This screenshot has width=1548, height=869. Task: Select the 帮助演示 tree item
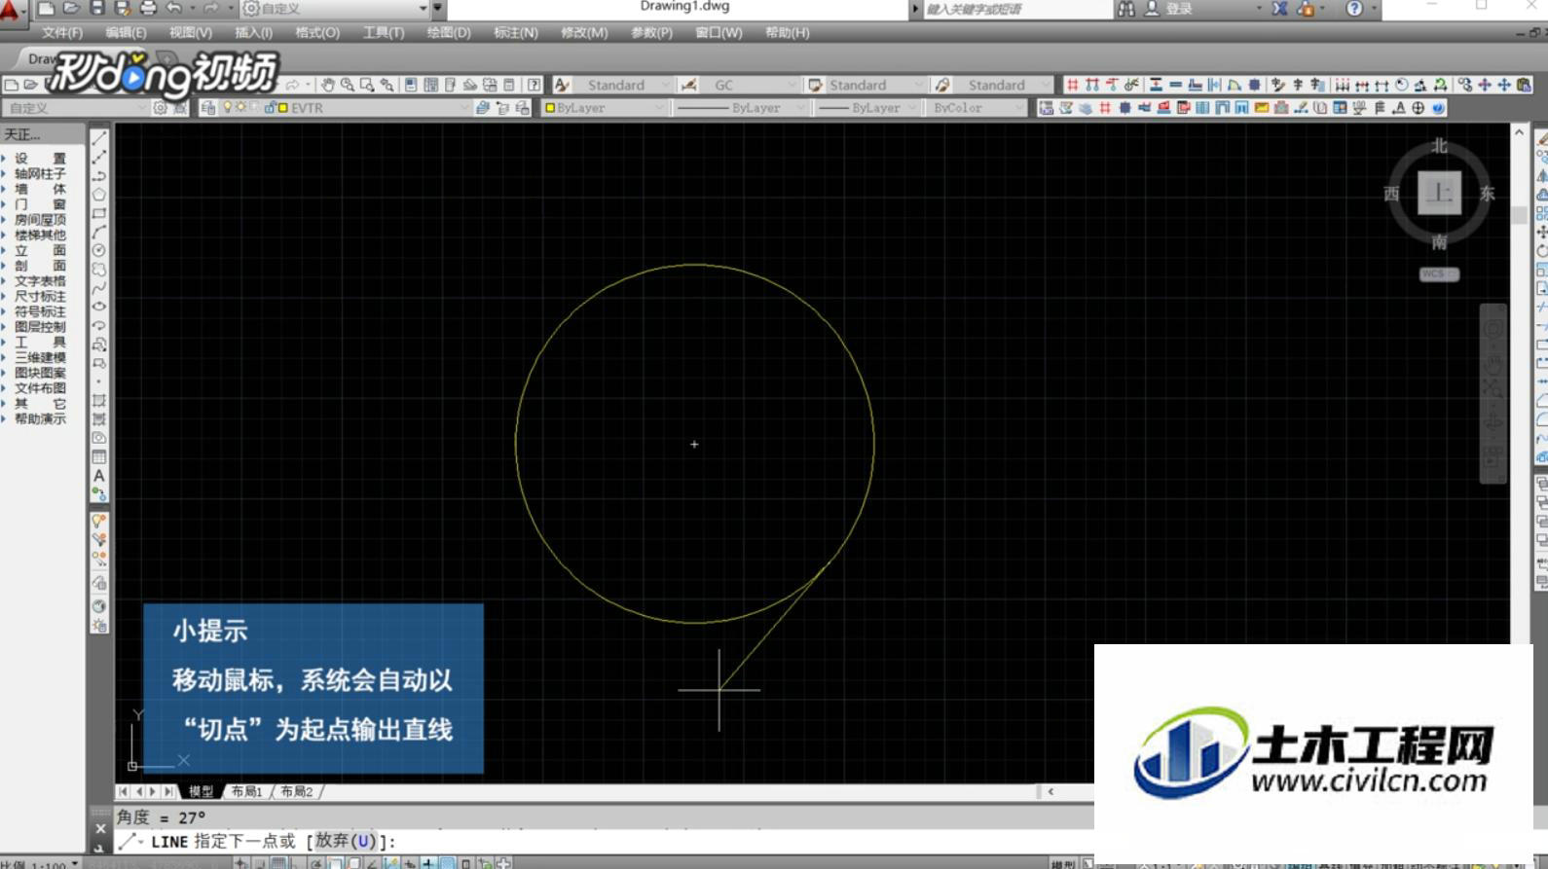pos(39,419)
